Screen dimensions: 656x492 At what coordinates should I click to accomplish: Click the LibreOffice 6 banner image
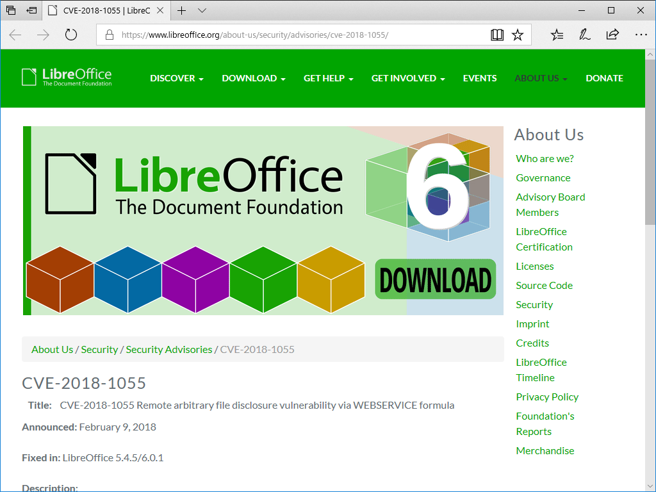pos(263,220)
